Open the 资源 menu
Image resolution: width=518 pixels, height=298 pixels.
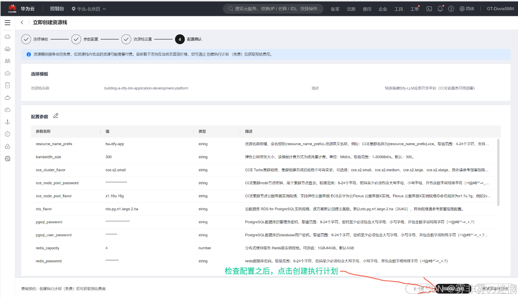351,9
